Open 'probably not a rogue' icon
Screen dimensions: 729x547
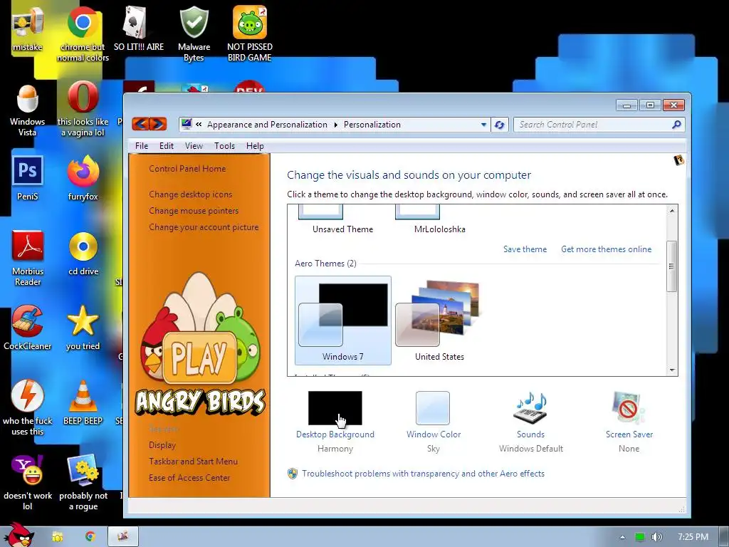(83, 482)
